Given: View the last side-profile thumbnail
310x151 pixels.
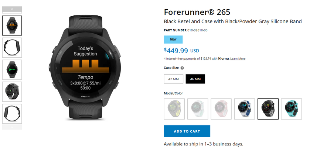Looking at the screenshot, I should [12, 114].
